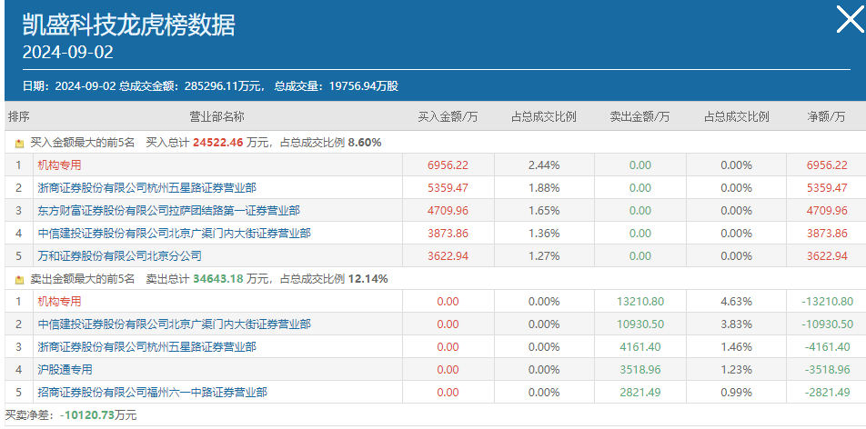Viewport: 866px width, 429px height.
Task: Click total volume 19756.94万股 in the summary line
Action: 364,86
